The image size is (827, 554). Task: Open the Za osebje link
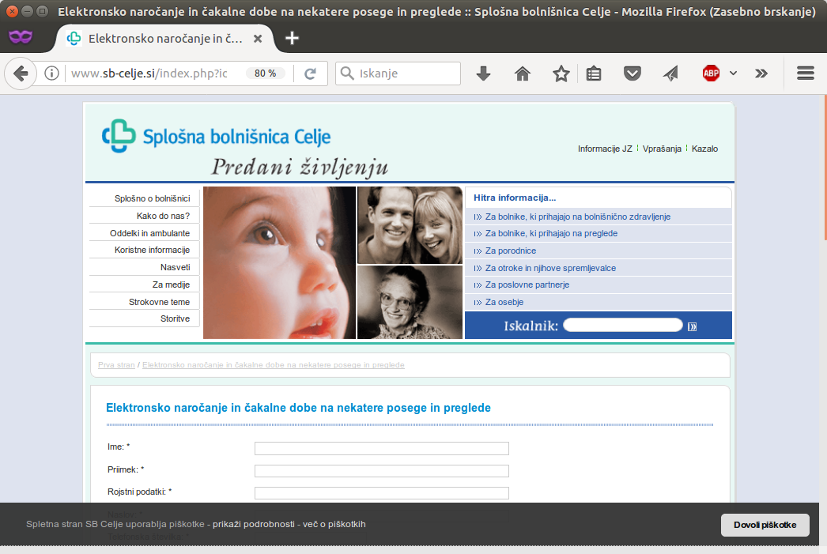click(x=504, y=302)
